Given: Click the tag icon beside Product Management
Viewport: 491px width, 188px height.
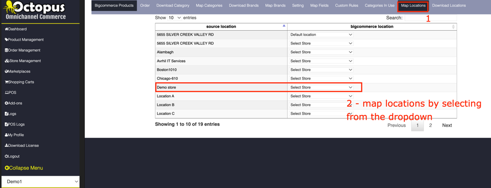Looking at the screenshot, I should [x=7, y=40].
